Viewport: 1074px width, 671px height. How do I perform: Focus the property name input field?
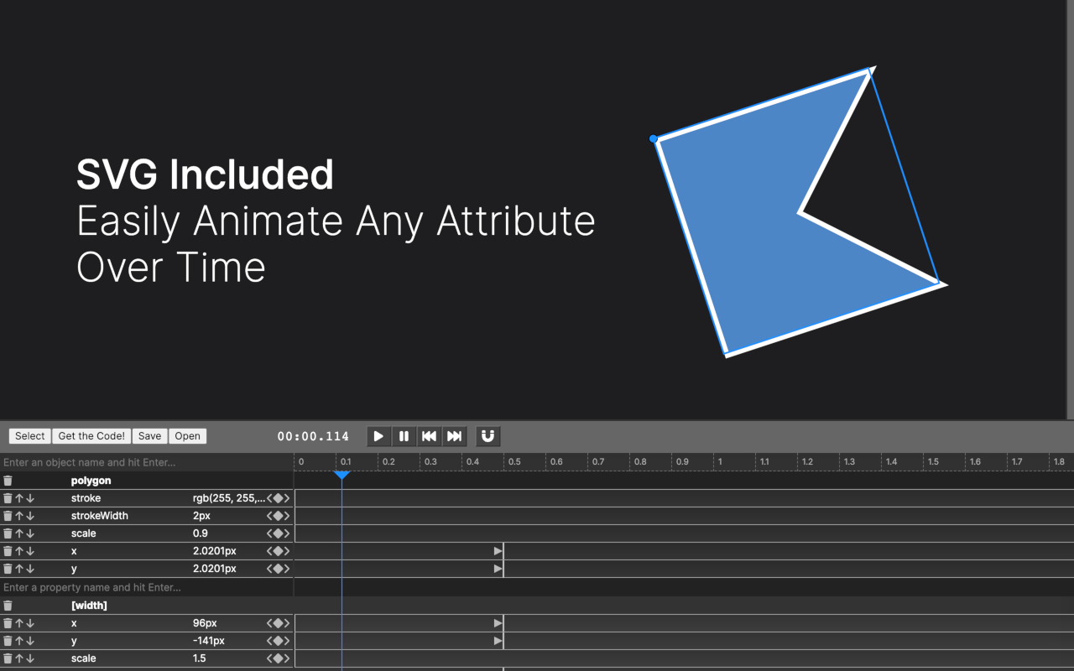tap(147, 587)
